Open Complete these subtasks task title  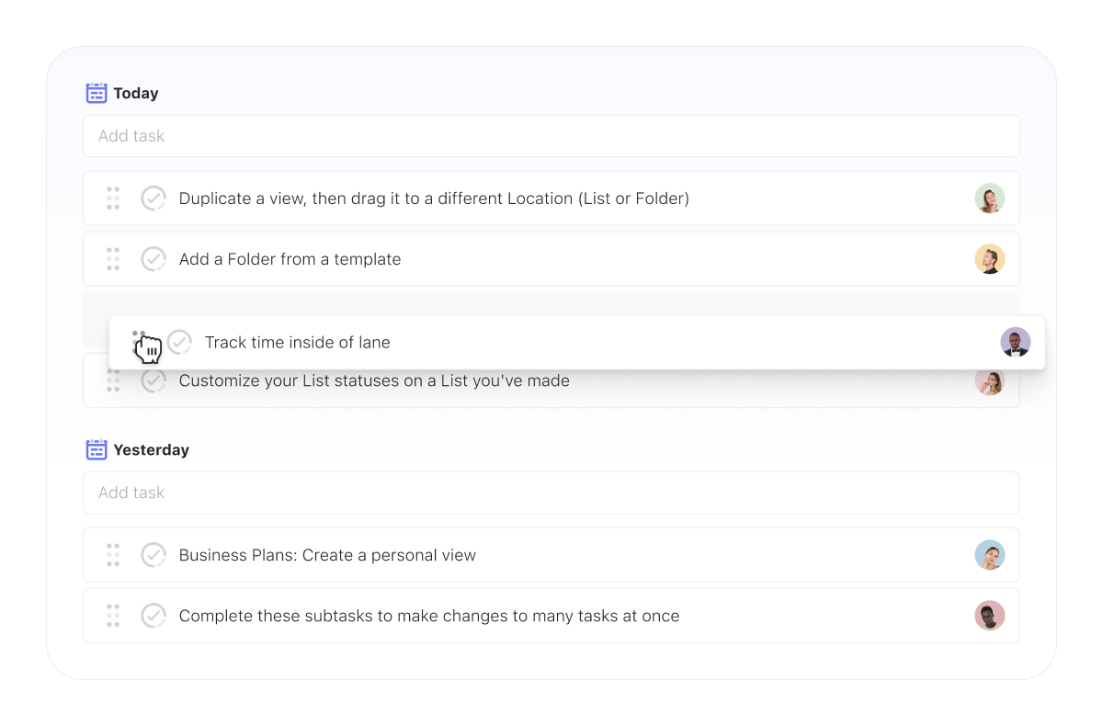pos(428,616)
